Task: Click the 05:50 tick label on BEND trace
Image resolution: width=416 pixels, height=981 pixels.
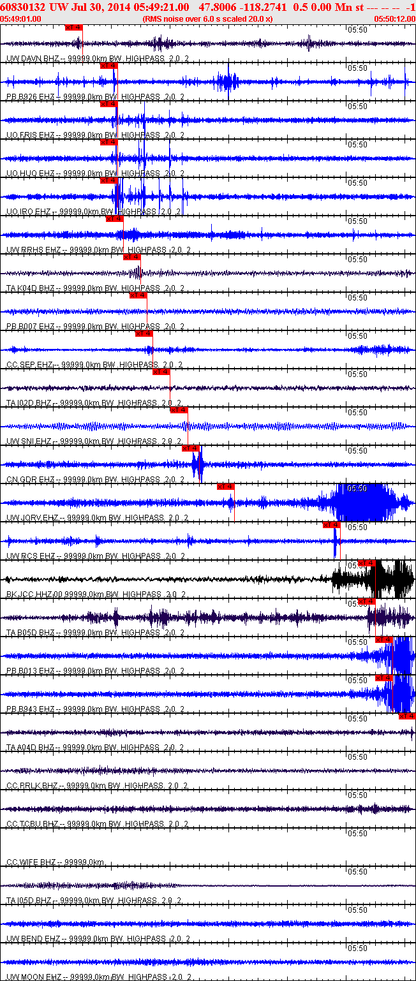Action: tap(357, 910)
